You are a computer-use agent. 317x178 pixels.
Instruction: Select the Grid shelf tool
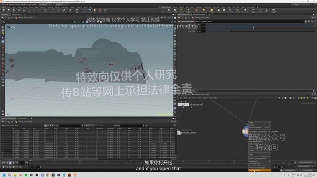coord(24,10)
